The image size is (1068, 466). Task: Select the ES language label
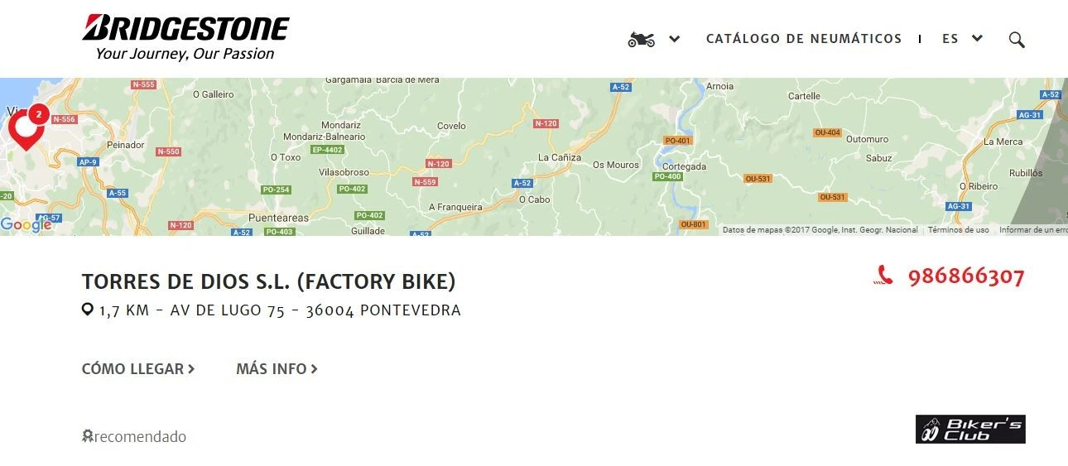(x=950, y=39)
